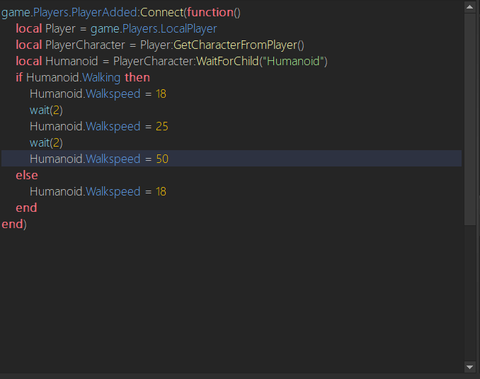
Task: Click "WaitForChild" in Humanoid declaration
Action: [227, 61]
